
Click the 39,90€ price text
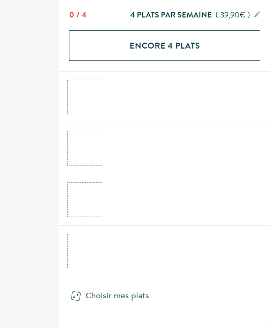(233, 15)
